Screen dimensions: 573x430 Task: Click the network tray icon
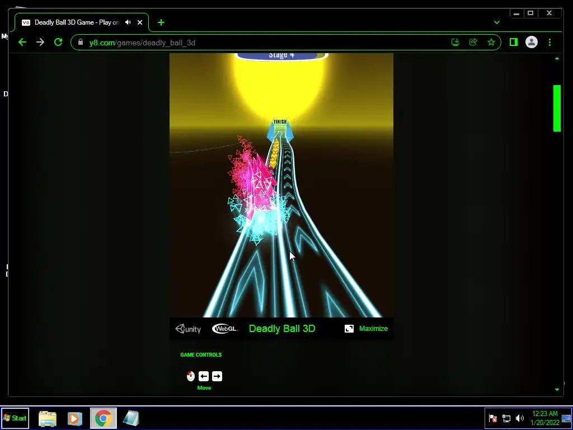point(506,418)
